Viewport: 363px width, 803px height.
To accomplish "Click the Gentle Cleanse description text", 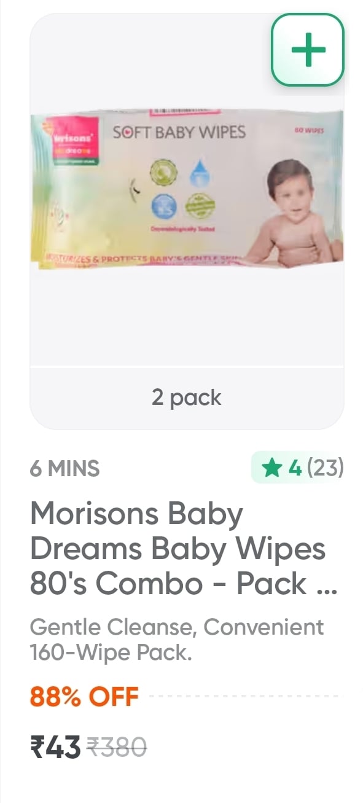I will click(x=177, y=640).
